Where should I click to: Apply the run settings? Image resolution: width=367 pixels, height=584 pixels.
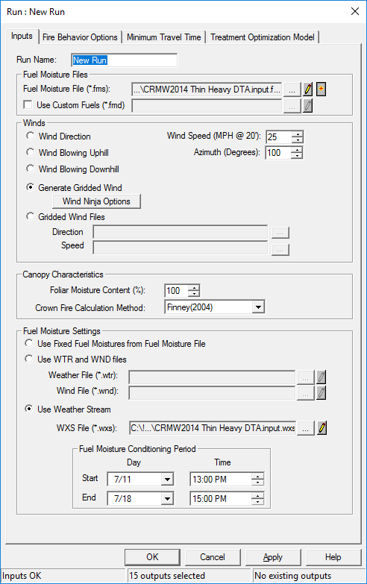tap(273, 557)
